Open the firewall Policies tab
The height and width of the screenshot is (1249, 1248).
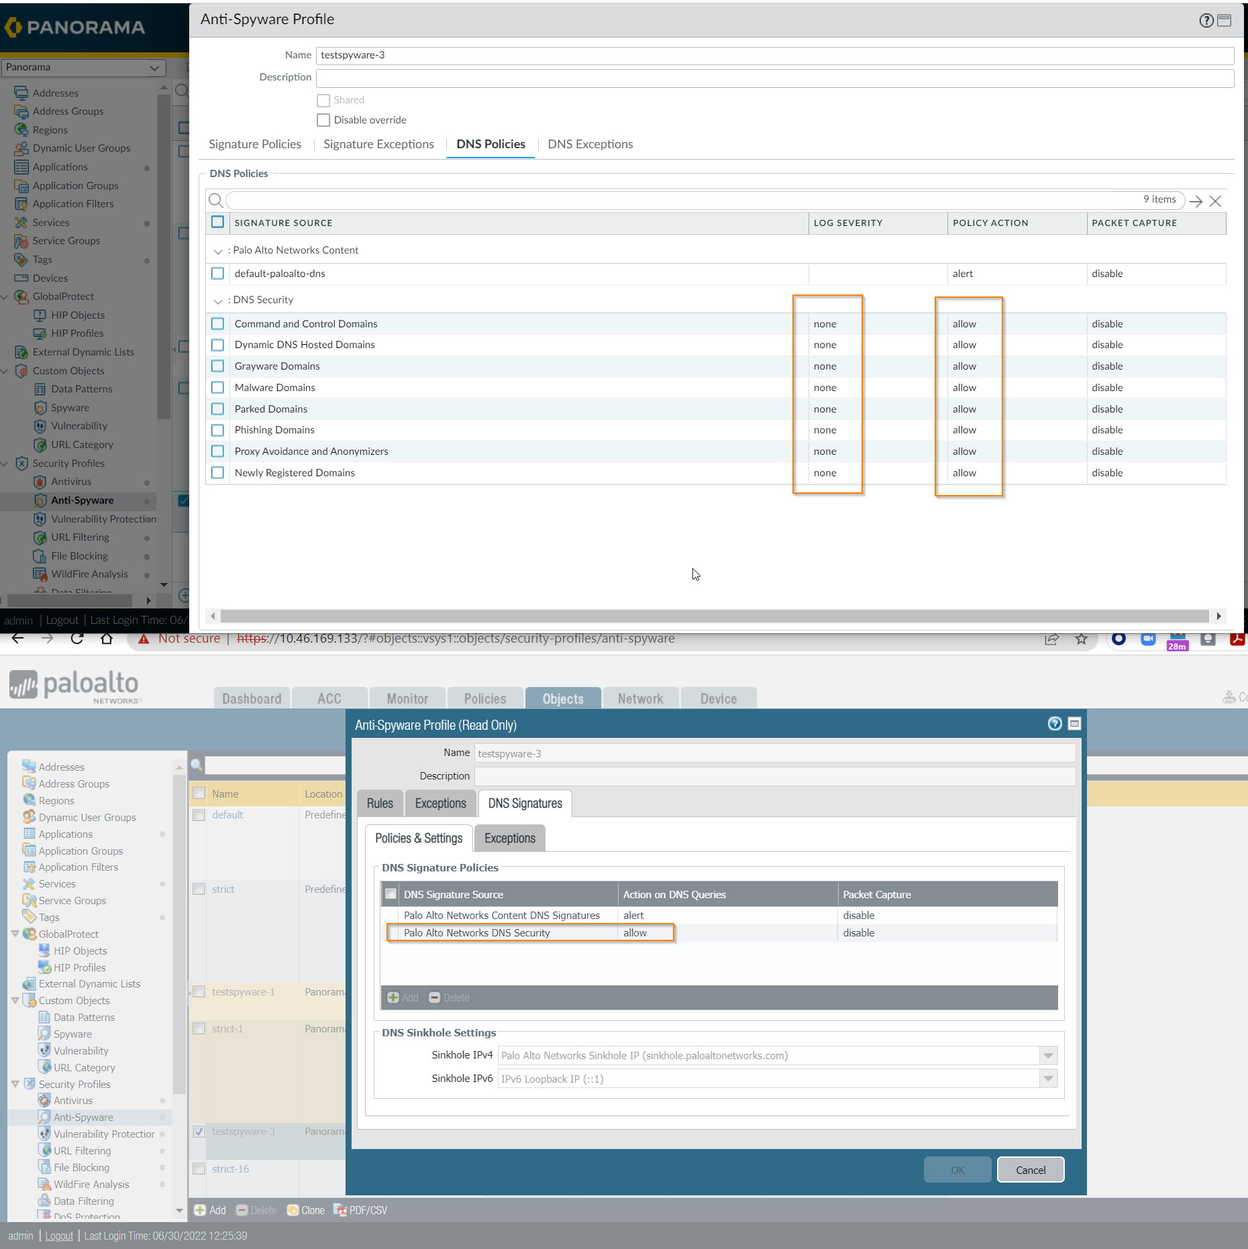point(485,698)
